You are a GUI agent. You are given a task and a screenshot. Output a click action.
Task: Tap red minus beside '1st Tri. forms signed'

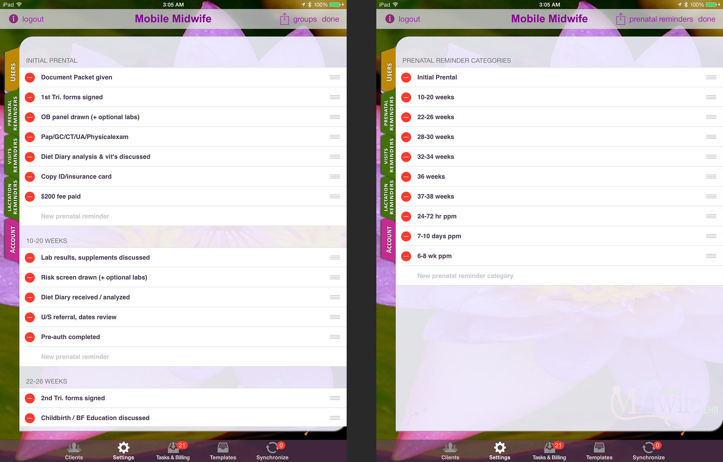click(x=30, y=97)
